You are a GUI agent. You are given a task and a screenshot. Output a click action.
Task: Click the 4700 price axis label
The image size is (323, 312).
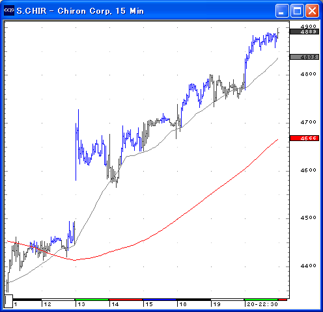click(308, 122)
